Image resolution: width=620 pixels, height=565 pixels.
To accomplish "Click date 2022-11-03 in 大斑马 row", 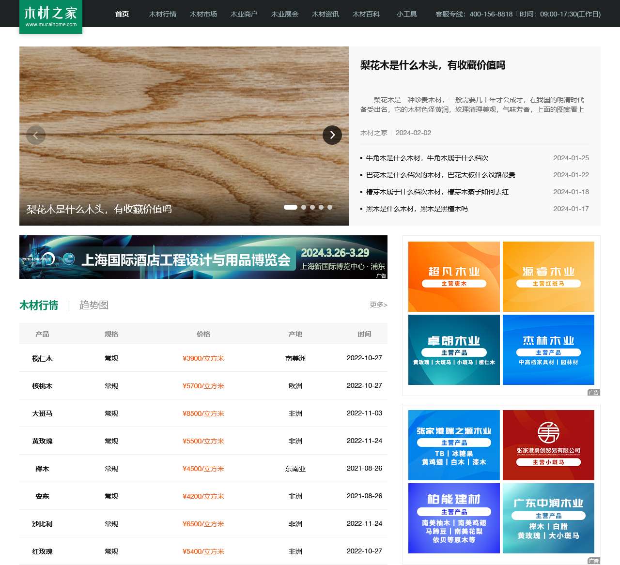I will coord(364,413).
